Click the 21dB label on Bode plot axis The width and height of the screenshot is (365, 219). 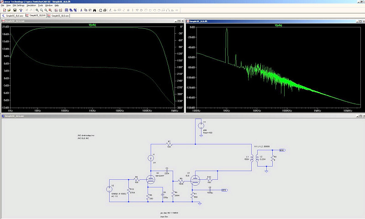5,27
